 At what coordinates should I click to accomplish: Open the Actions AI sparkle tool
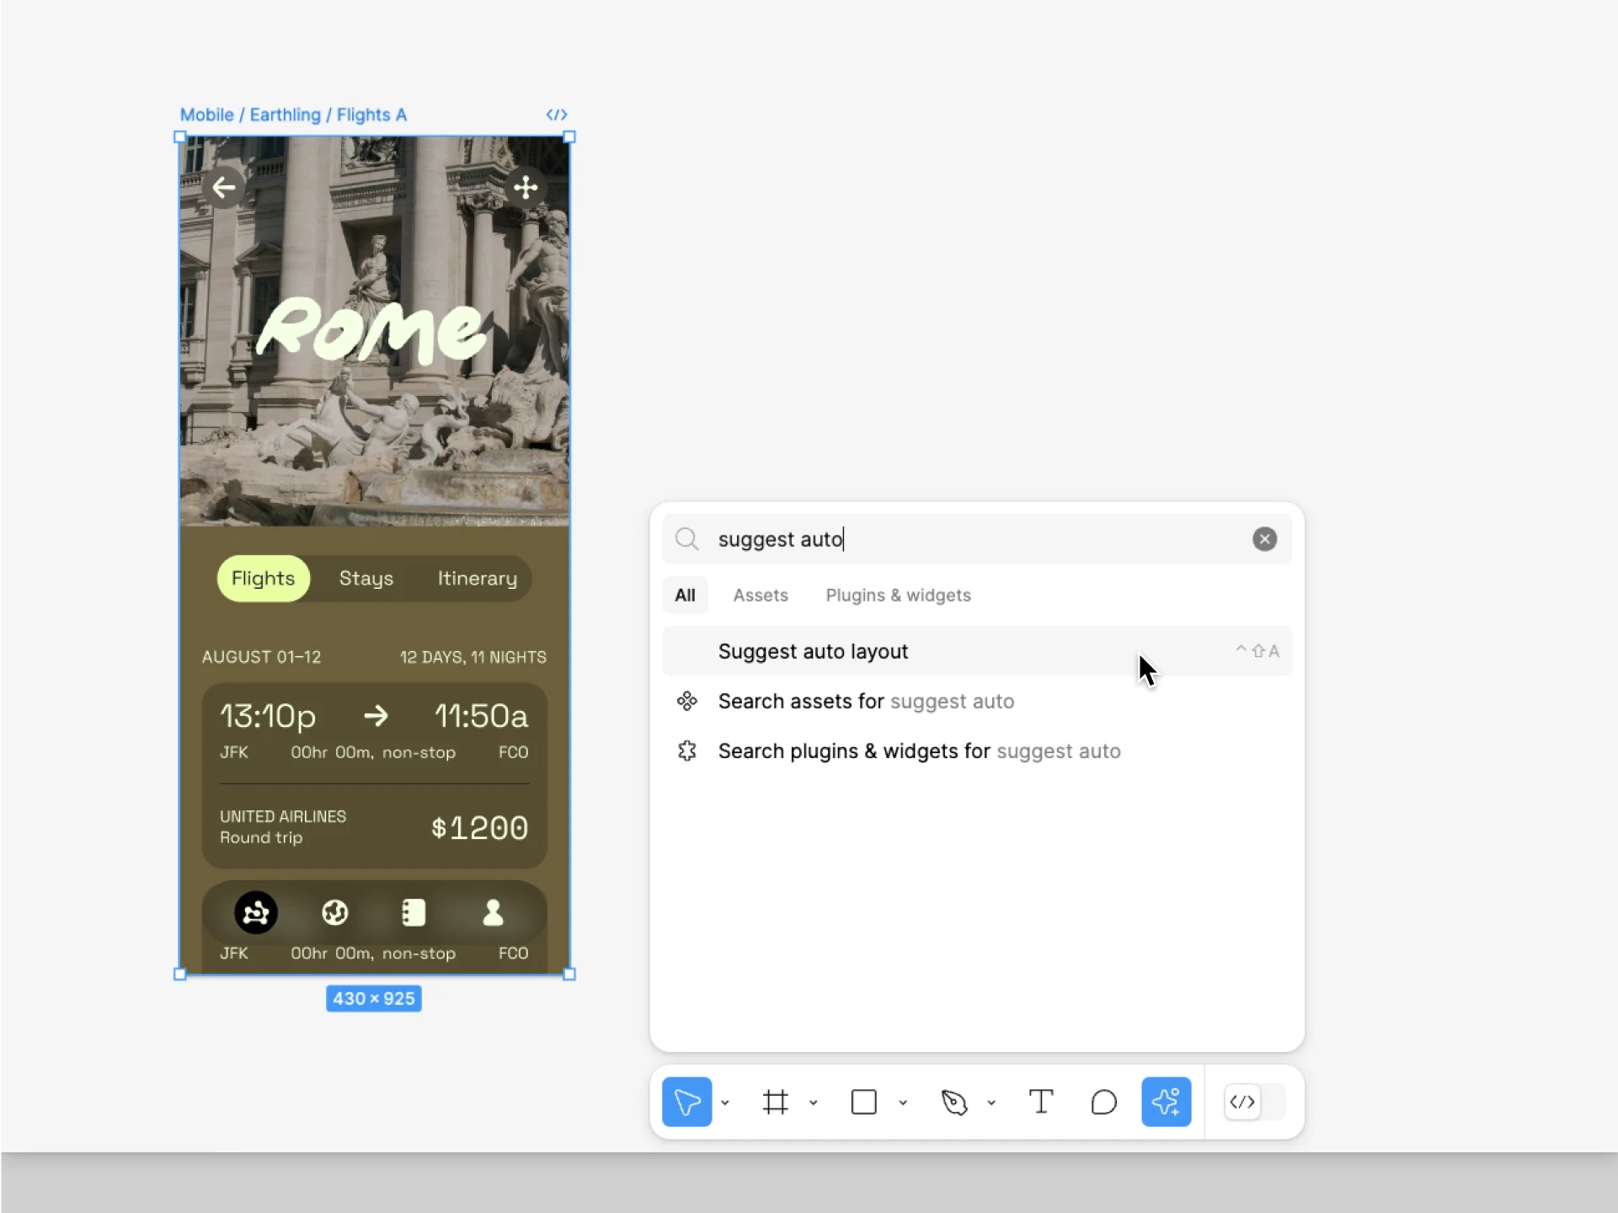(1167, 1101)
